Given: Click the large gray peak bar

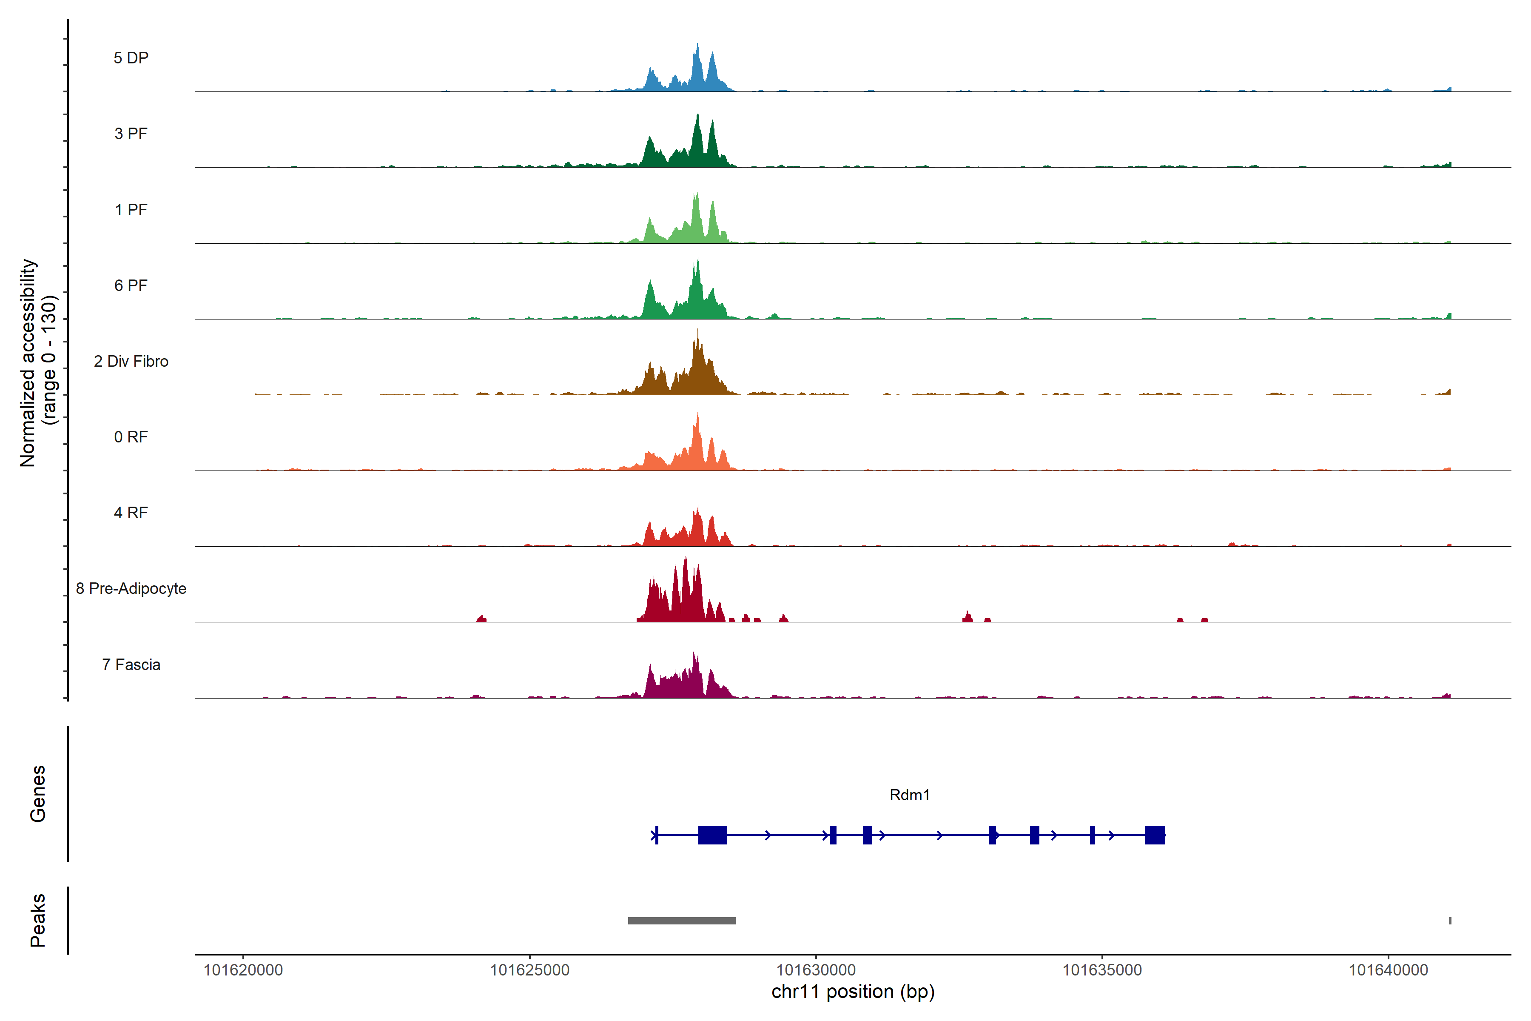Looking at the screenshot, I should coord(682,921).
